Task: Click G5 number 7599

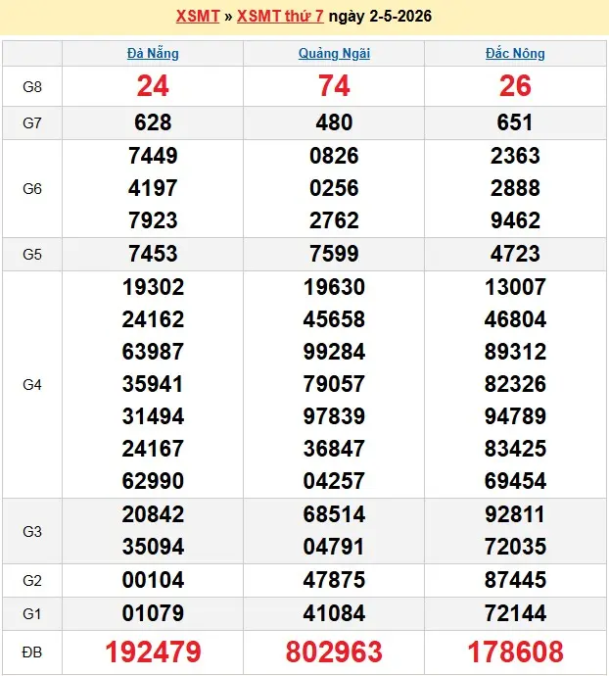Action: [334, 254]
